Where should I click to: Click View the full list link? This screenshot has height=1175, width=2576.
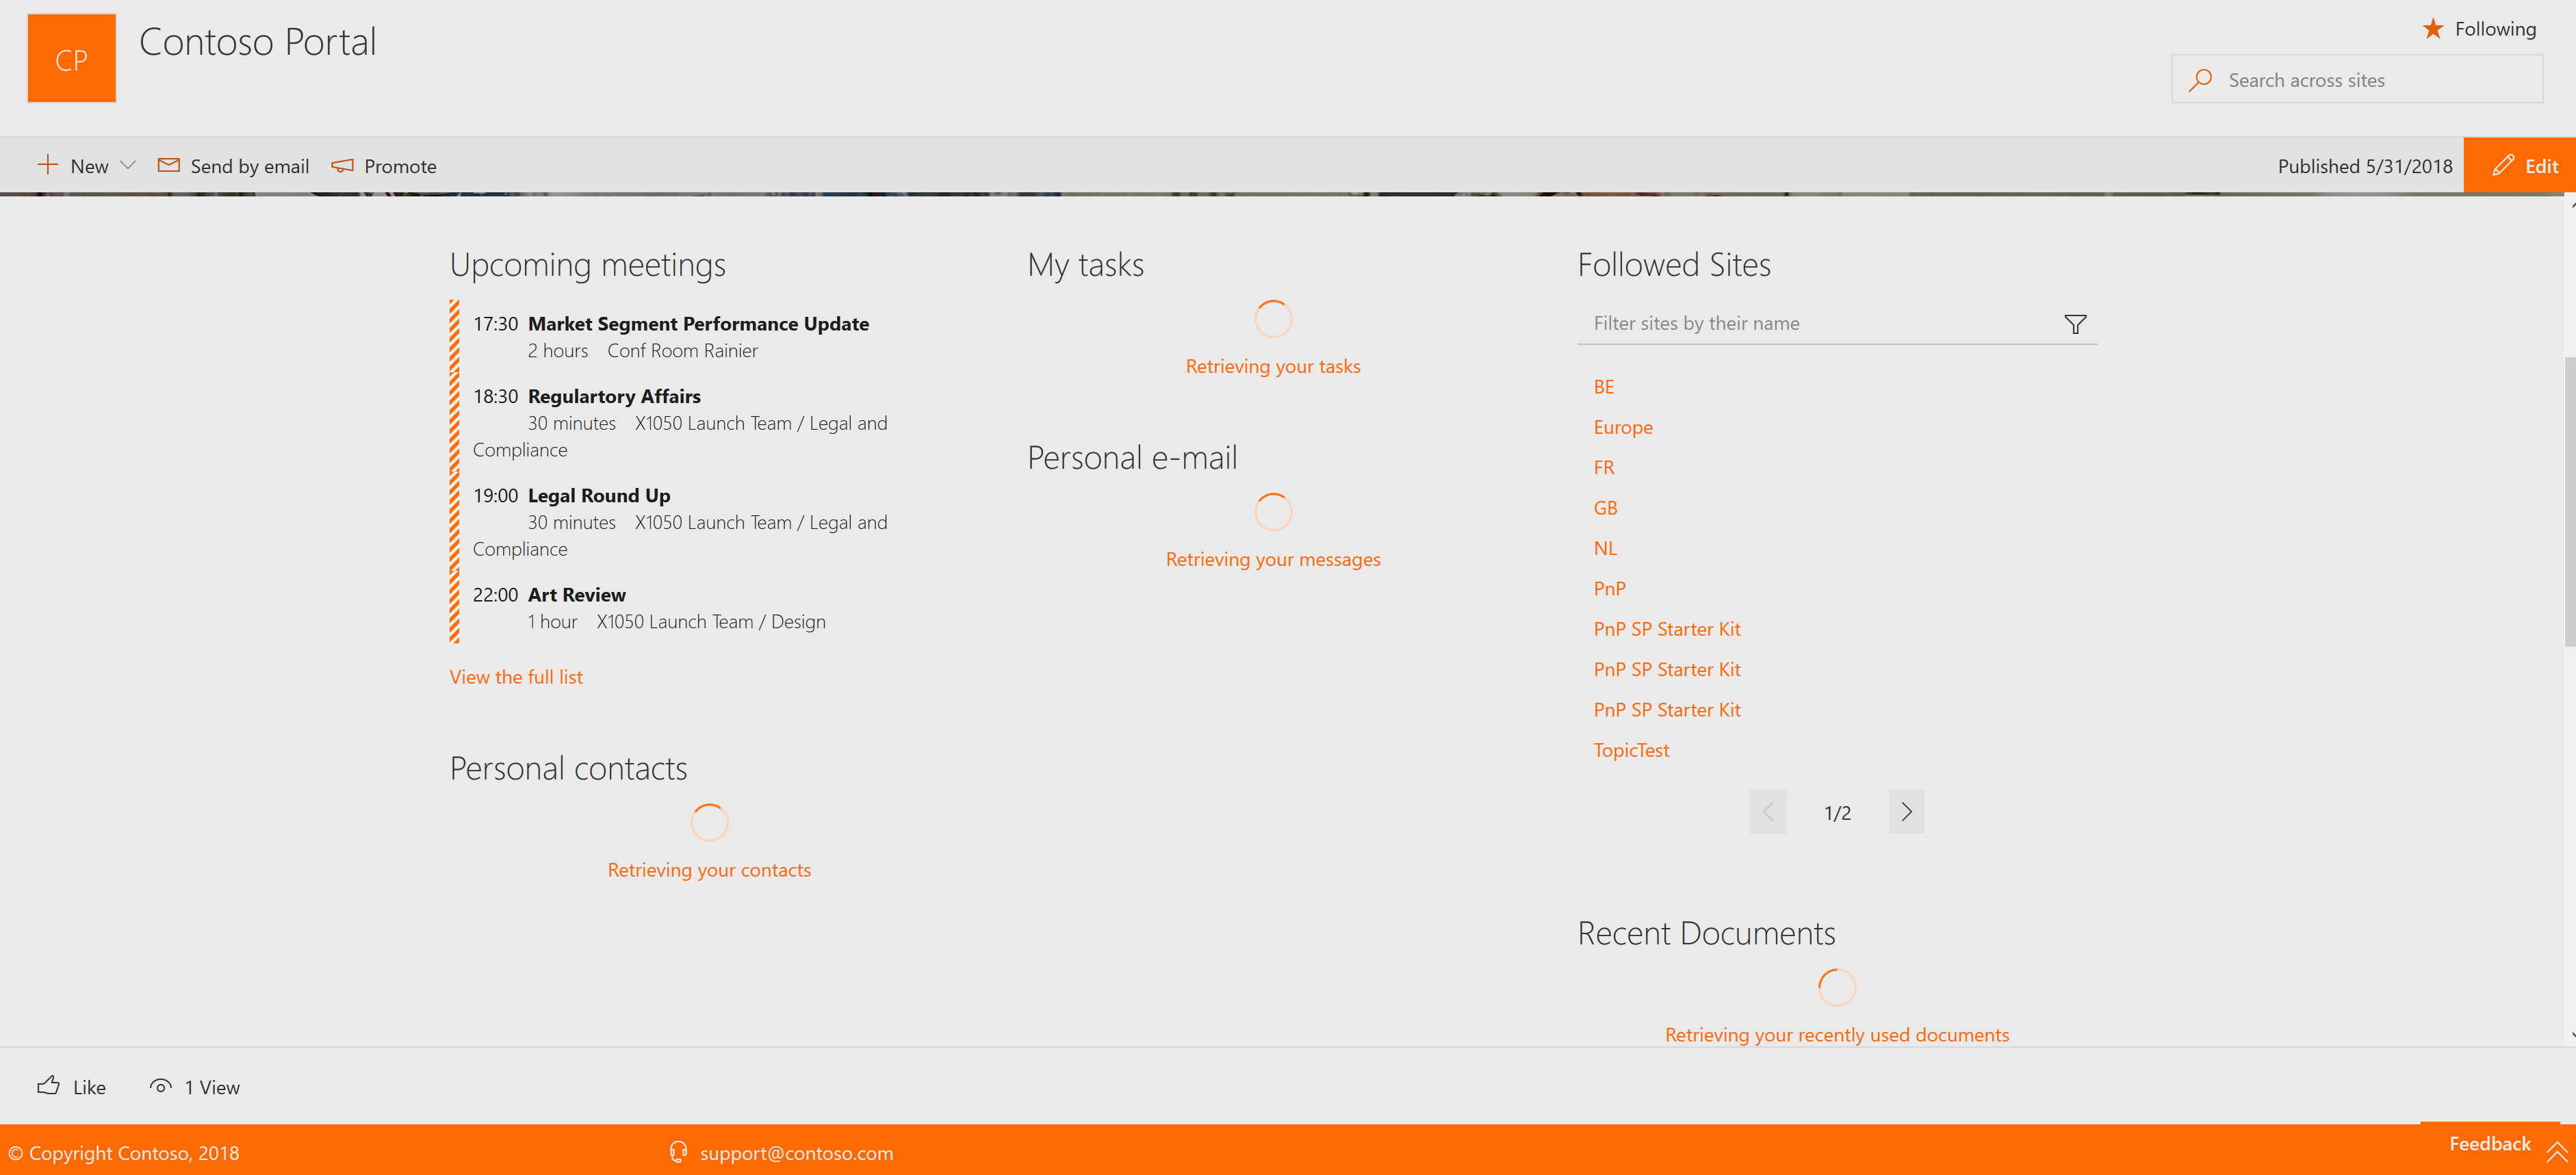(x=516, y=677)
